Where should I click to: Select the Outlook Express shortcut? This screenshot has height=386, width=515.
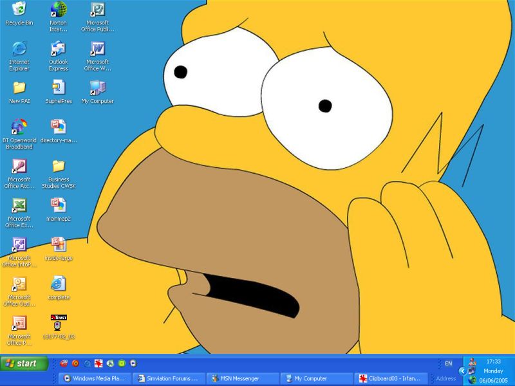(x=58, y=49)
